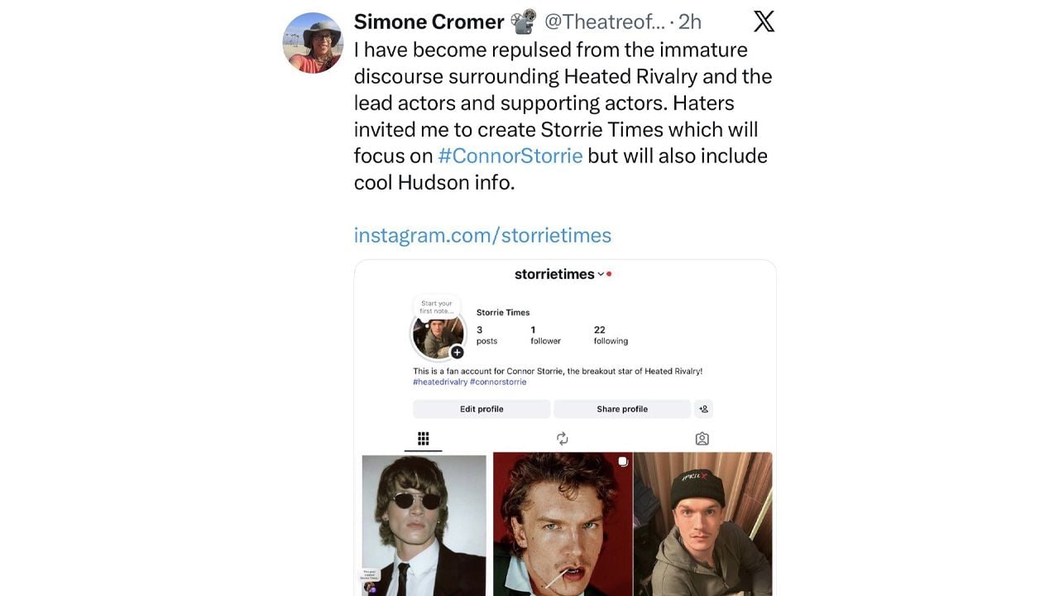The width and height of the screenshot is (1059, 596).
Task: Click the Edit profile button
Action: point(482,409)
